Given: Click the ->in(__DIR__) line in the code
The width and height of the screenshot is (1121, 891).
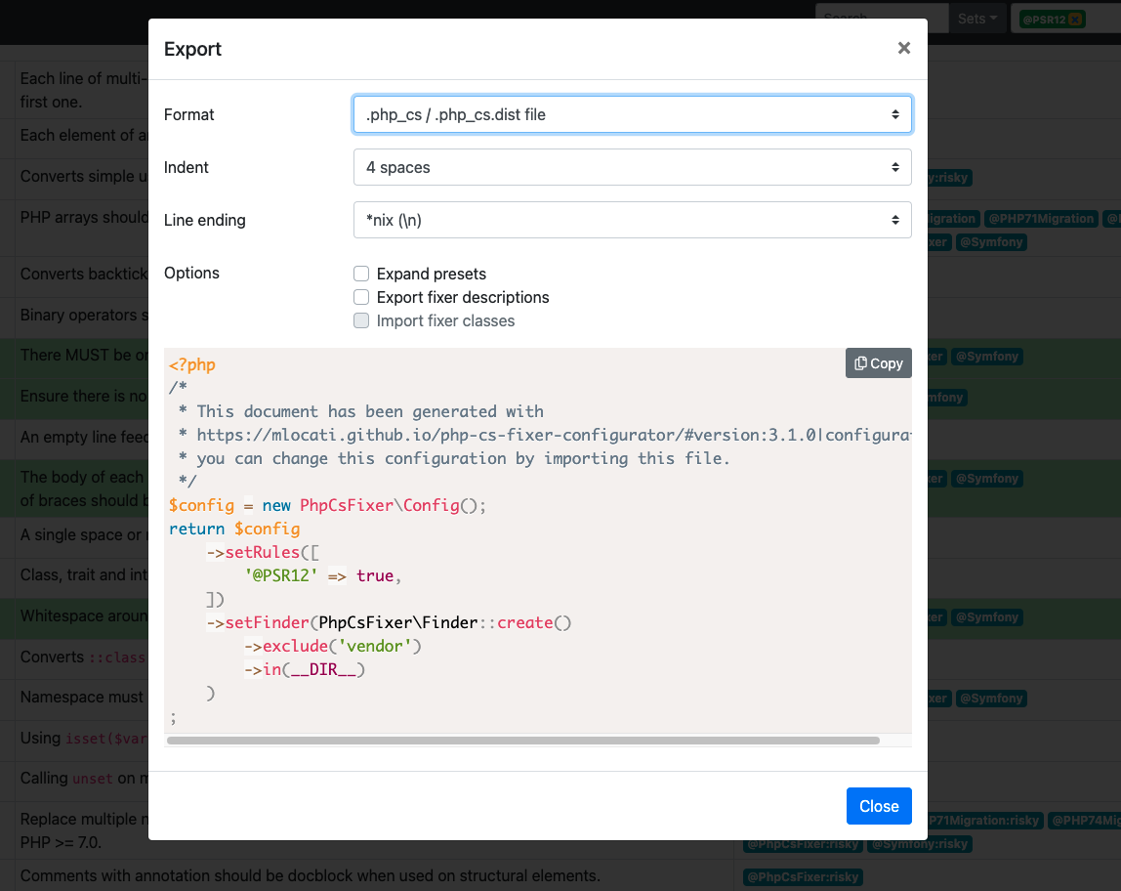Looking at the screenshot, I should point(305,670).
